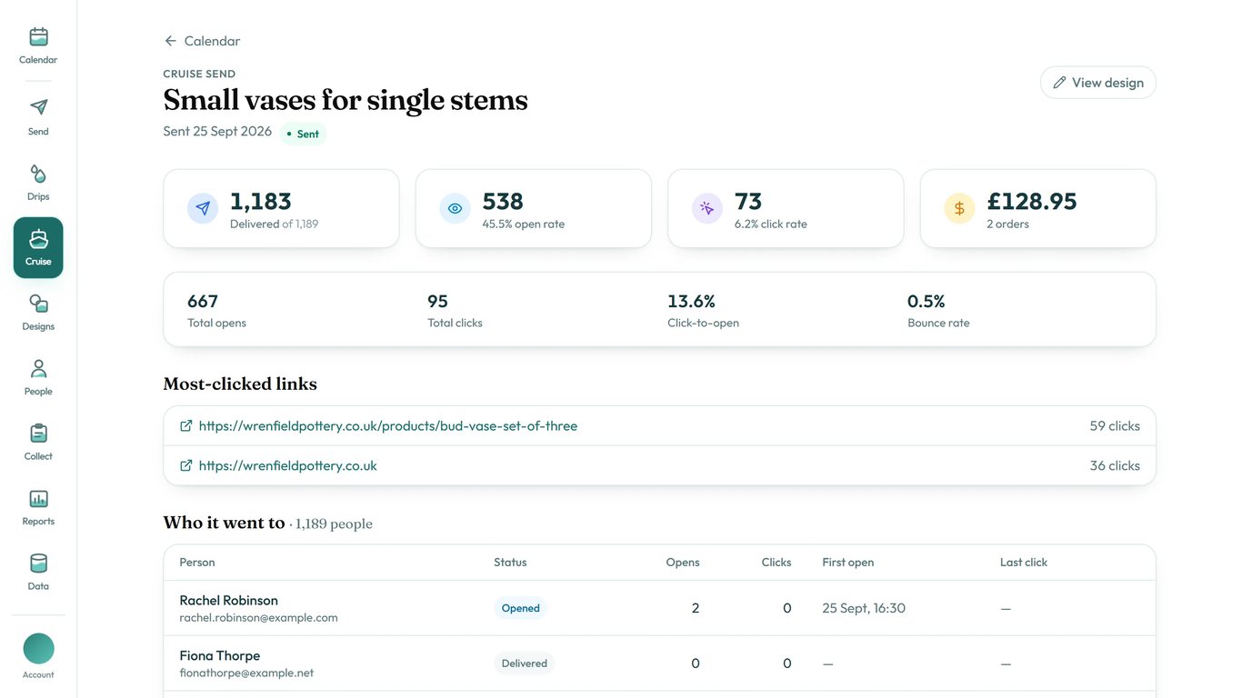This screenshot has height=698, width=1242.
Task: Open the Collect section
Action: pyautogui.click(x=38, y=442)
